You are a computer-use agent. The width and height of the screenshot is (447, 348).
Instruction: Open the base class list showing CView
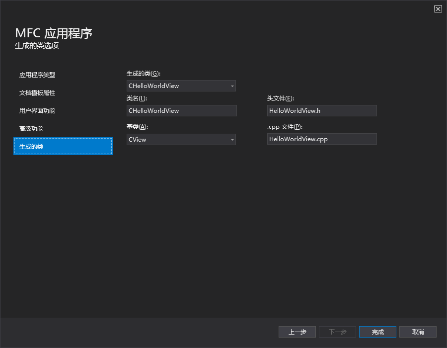pos(181,139)
